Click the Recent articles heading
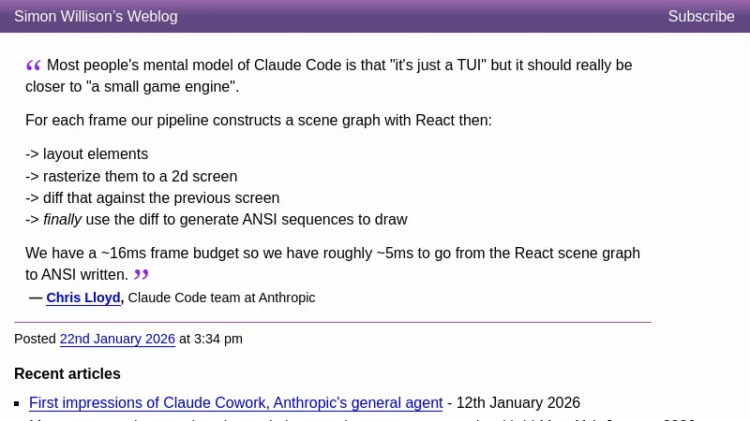This screenshot has width=750, height=421. pos(67,374)
